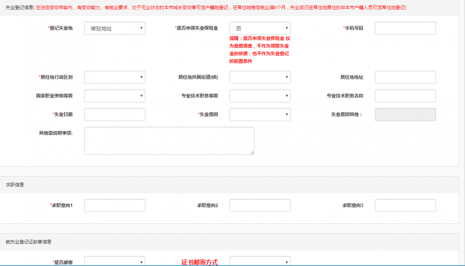Open the 国家职业资格等级 dropdown
Viewport: 465px width, 266px height.
click(x=115, y=96)
